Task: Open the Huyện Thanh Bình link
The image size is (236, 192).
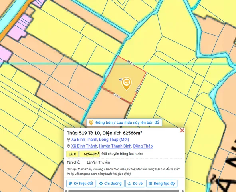Action: coord(115,146)
